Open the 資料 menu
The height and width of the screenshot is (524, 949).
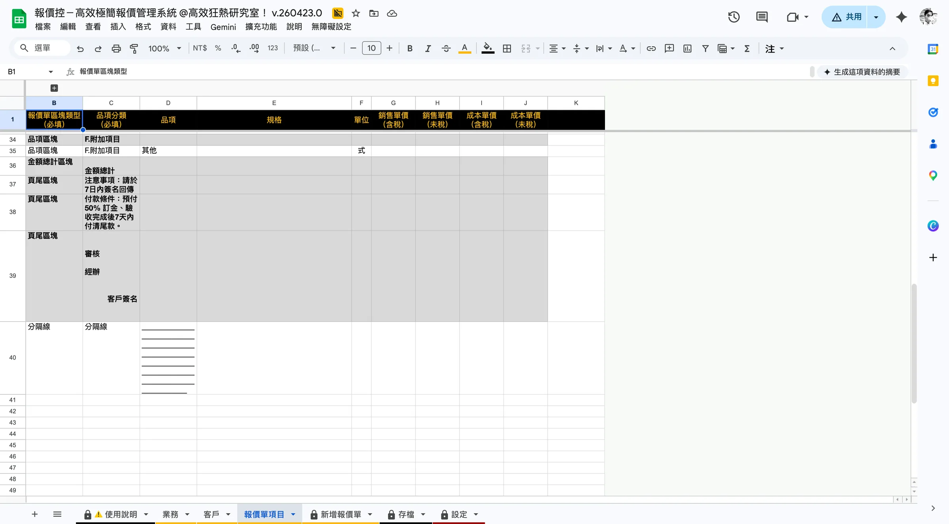pos(168,27)
